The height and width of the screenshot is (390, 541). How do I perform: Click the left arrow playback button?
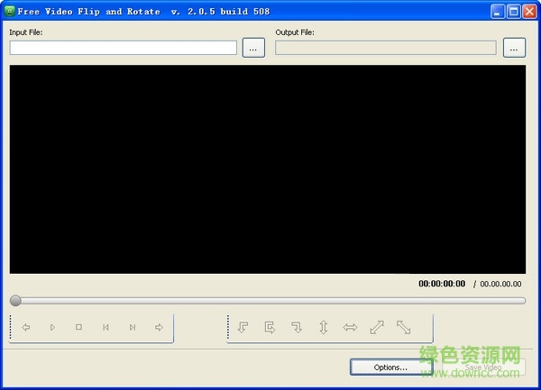pos(26,328)
